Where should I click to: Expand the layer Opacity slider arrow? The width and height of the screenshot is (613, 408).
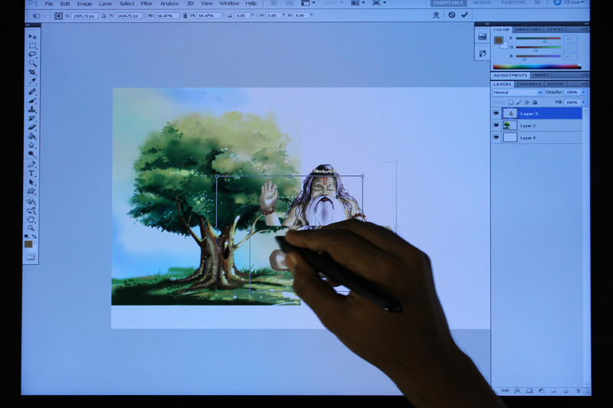tap(584, 93)
